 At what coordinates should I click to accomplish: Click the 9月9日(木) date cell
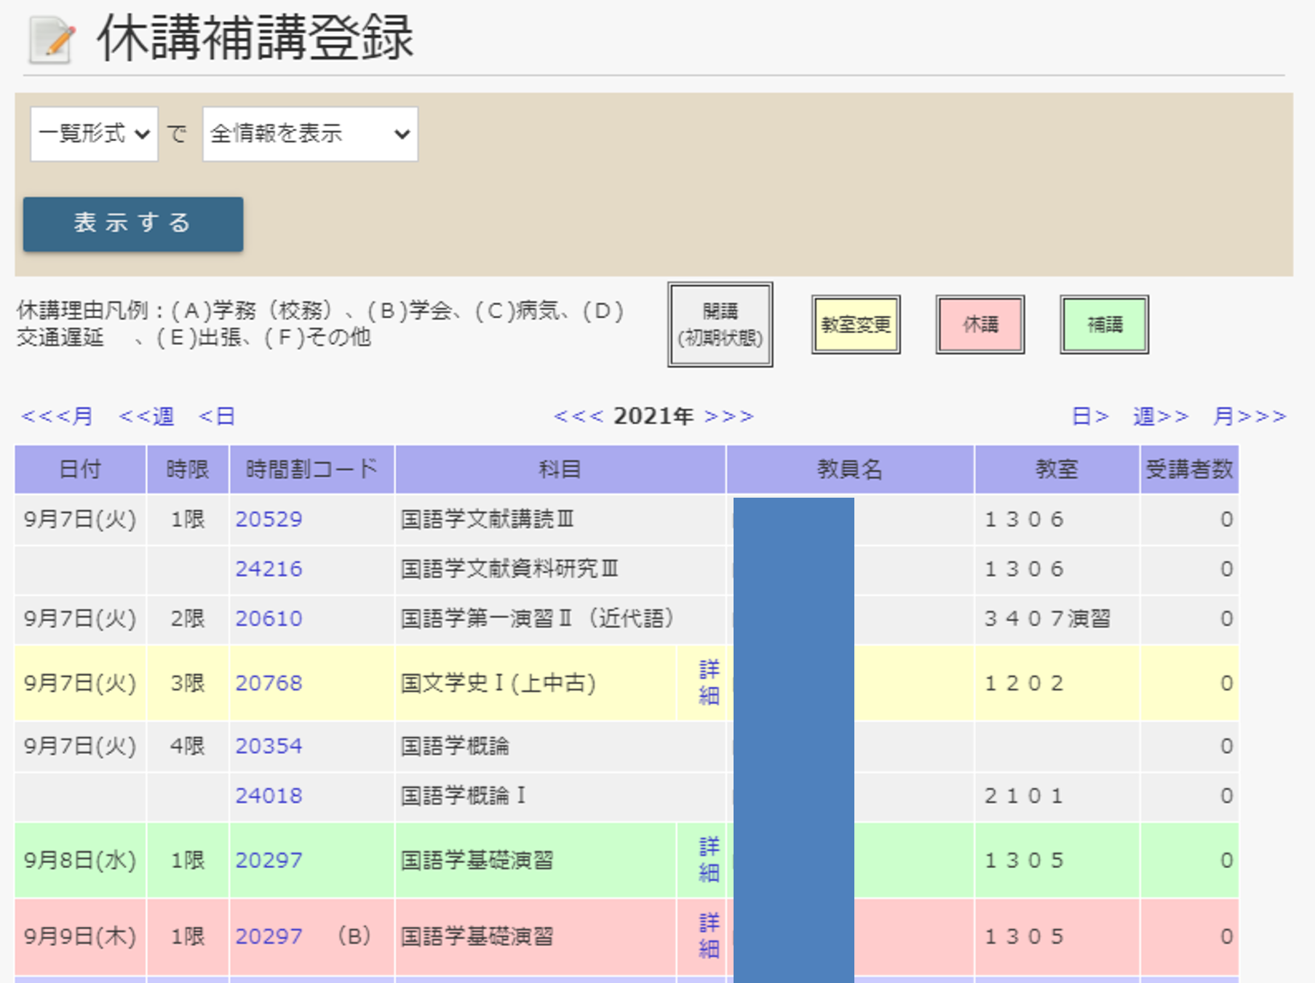[x=80, y=936]
